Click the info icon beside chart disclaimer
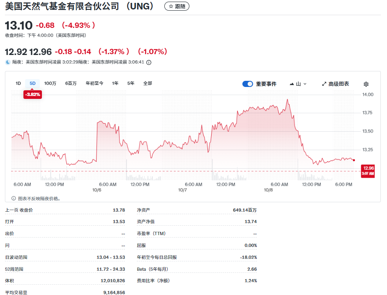 [14, 199]
